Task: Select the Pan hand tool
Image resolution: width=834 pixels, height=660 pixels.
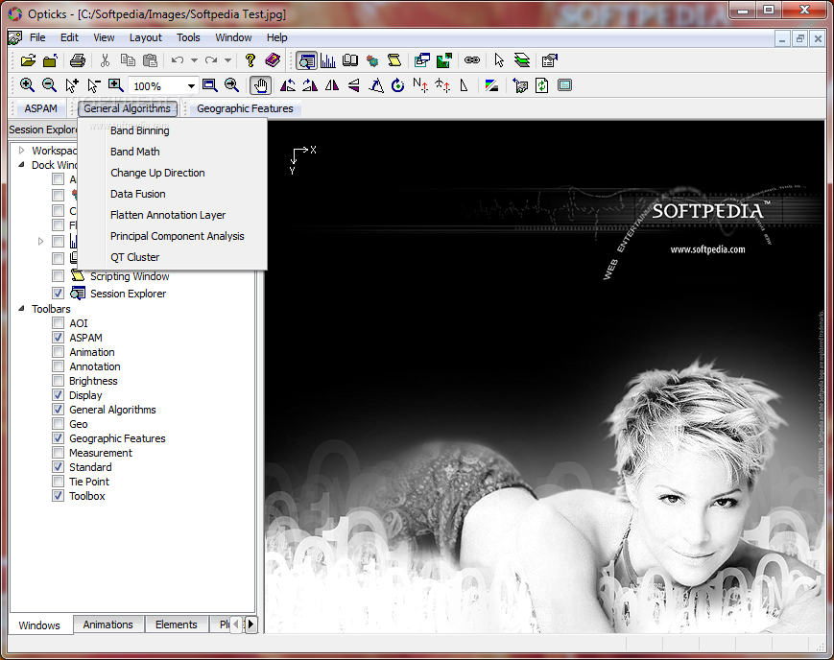Action: pyautogui.click(x=261, y=85)
